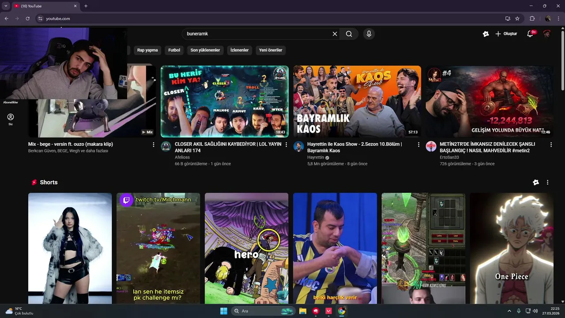View site information icon in address bar

[40, 19]
